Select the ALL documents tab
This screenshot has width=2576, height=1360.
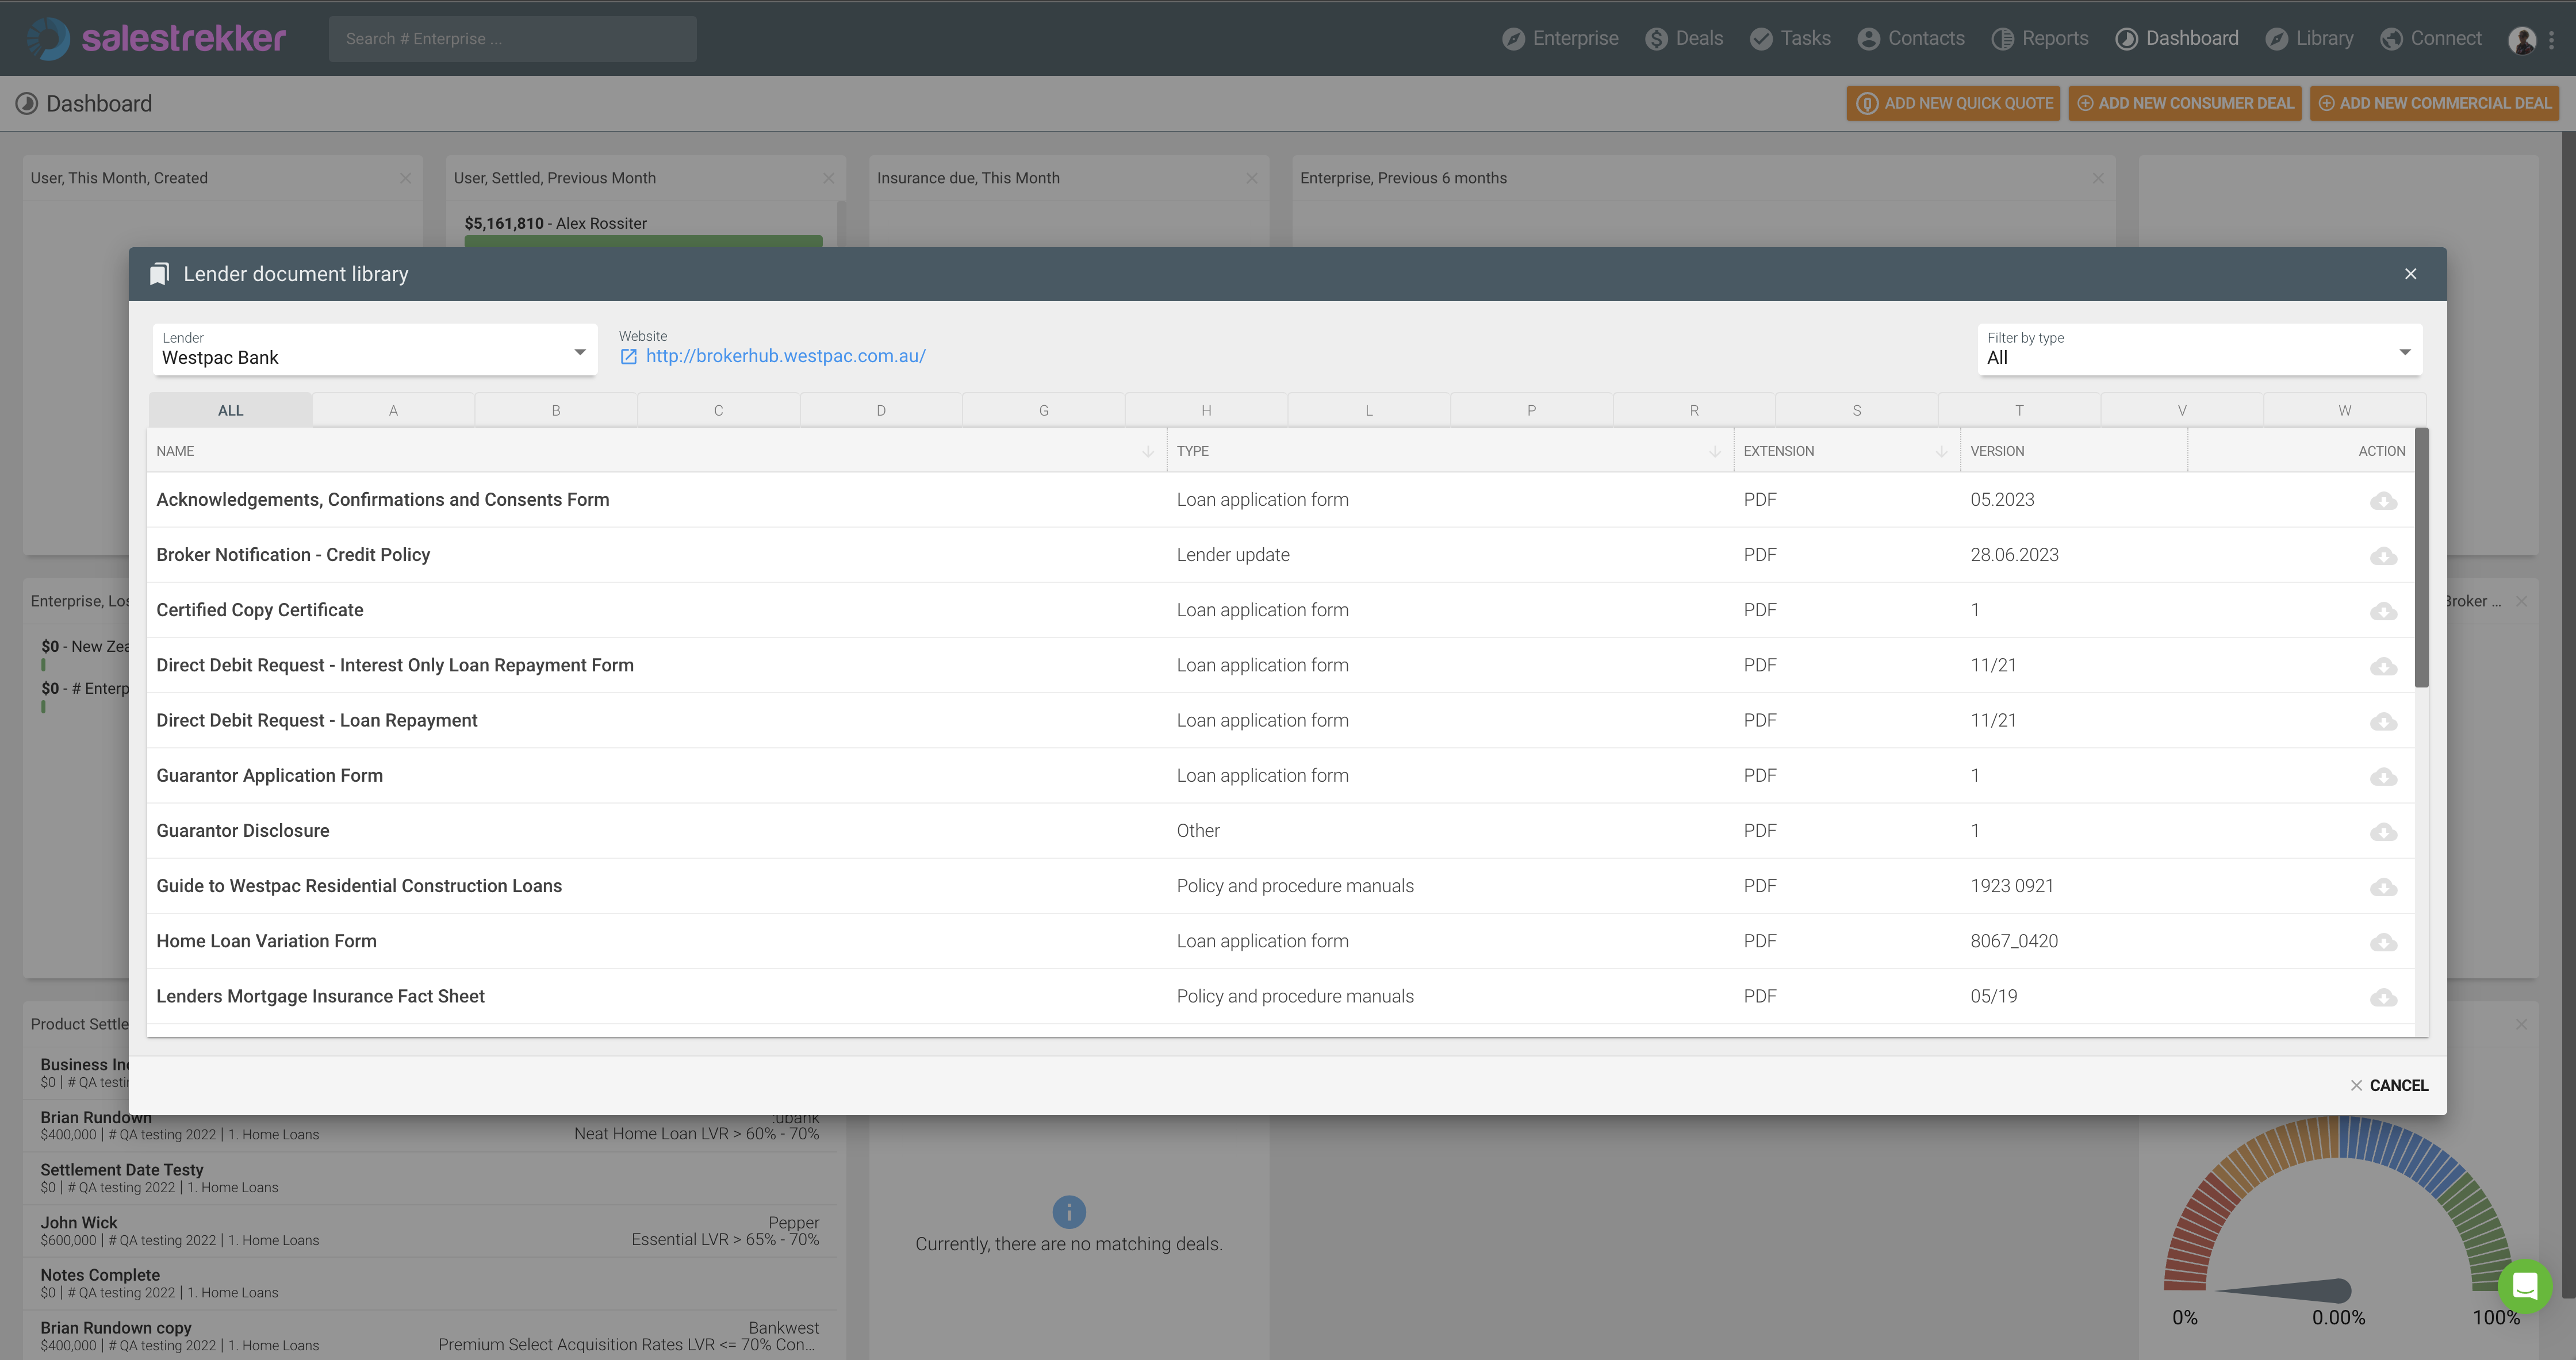(230, 409)
